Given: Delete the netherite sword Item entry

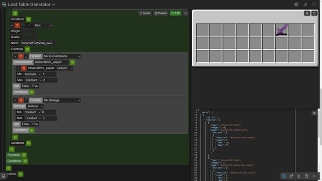Looking at the screenshot, I should pos(17,25).
